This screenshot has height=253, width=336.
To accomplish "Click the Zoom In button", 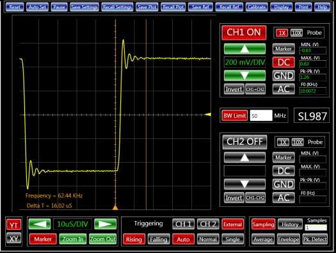I will [73, 239].
